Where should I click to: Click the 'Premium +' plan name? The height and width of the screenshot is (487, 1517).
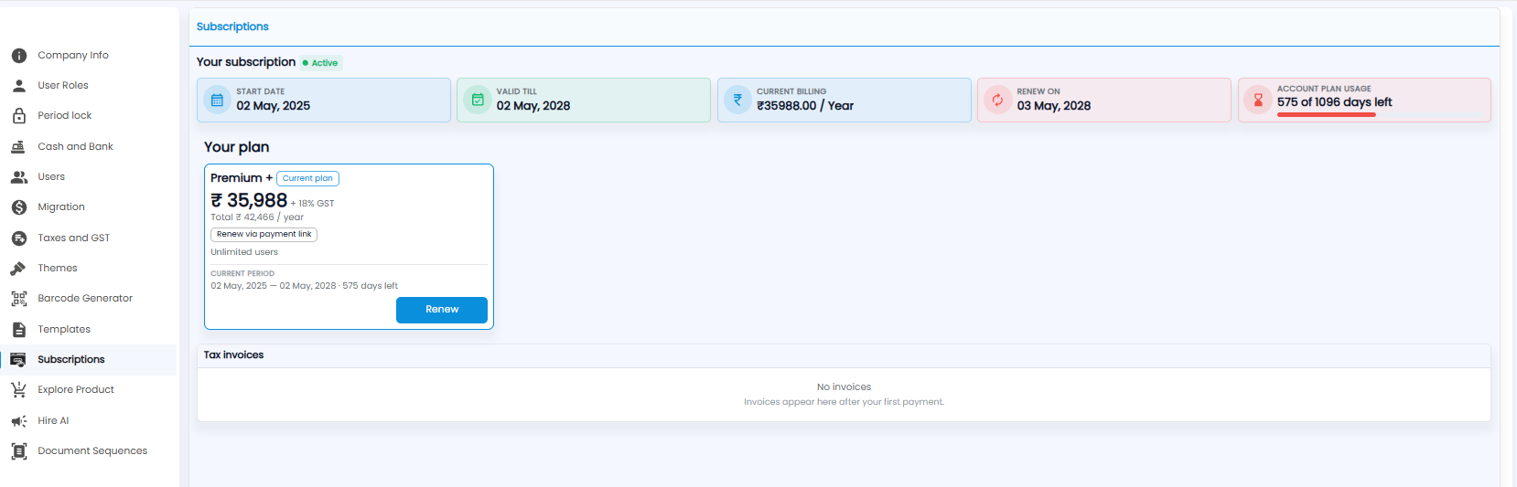[242, 178]
